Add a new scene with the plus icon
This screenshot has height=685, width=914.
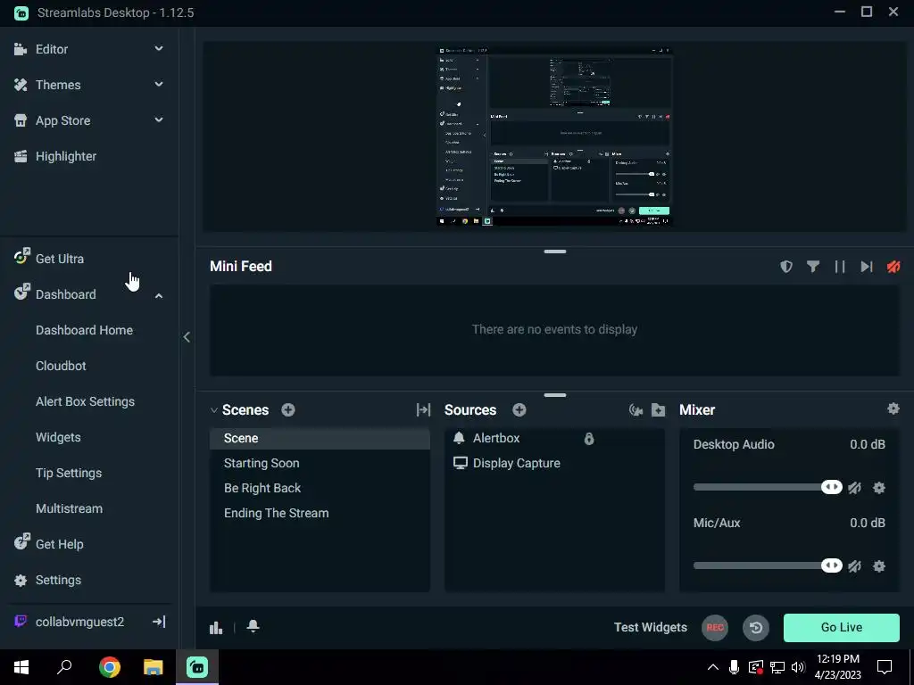pyautogui.click(x=288, y=410)
